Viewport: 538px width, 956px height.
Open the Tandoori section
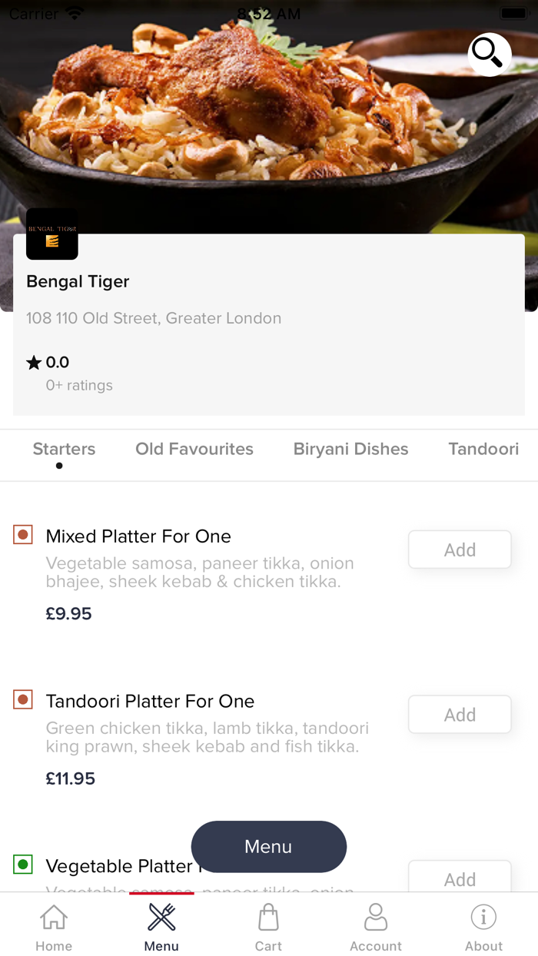coord(483,449)
